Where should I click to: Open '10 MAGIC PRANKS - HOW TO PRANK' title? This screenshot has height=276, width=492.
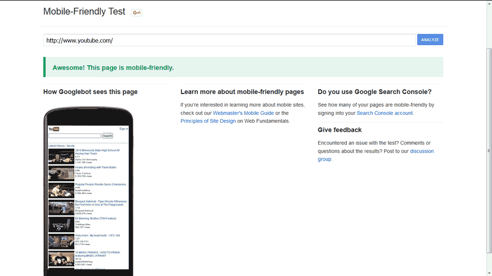tap(97, 254)
